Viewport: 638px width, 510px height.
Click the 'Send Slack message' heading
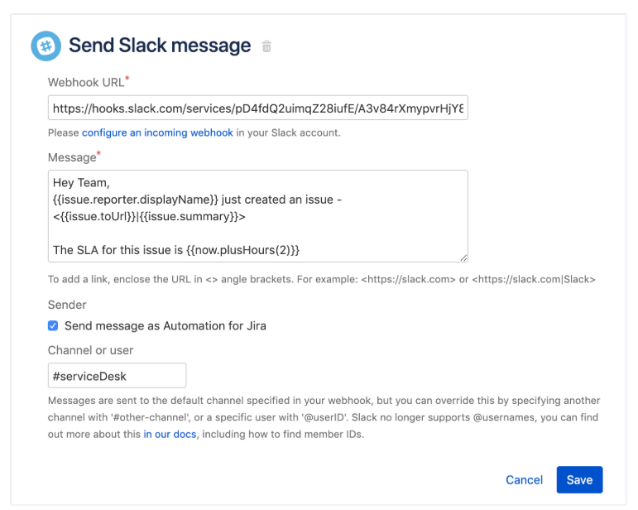pos(160,46)
